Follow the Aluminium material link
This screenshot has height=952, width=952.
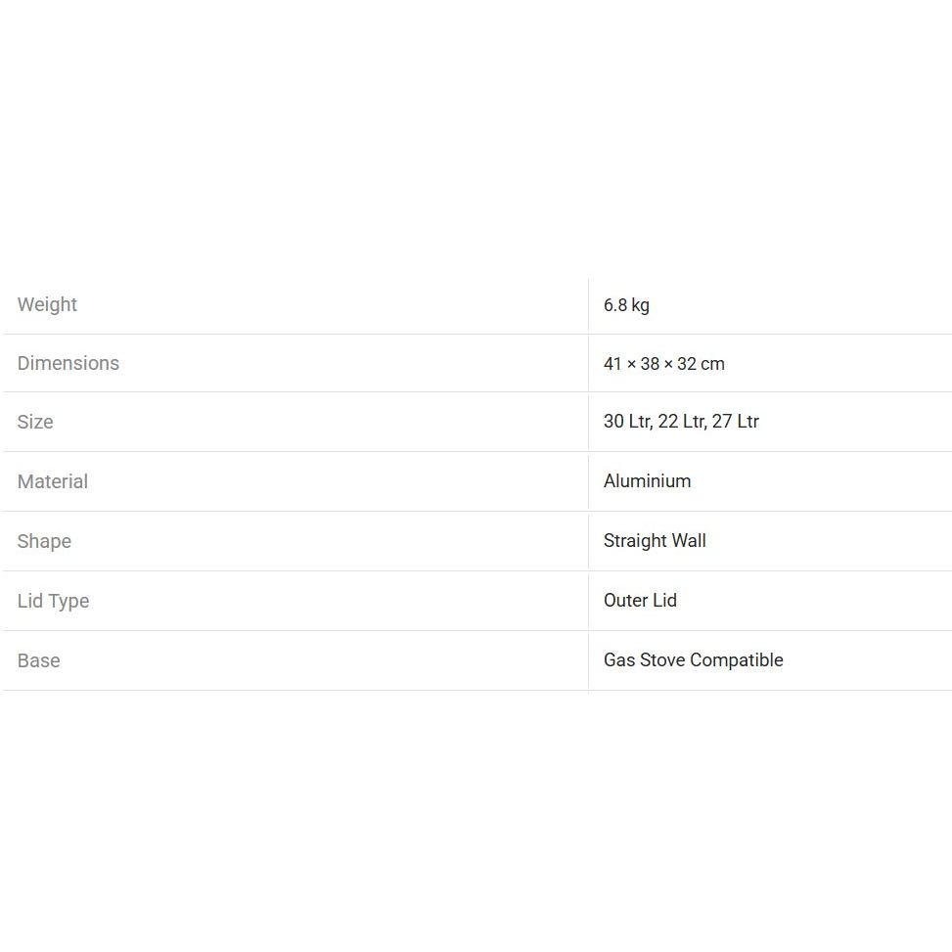point(647,481)
